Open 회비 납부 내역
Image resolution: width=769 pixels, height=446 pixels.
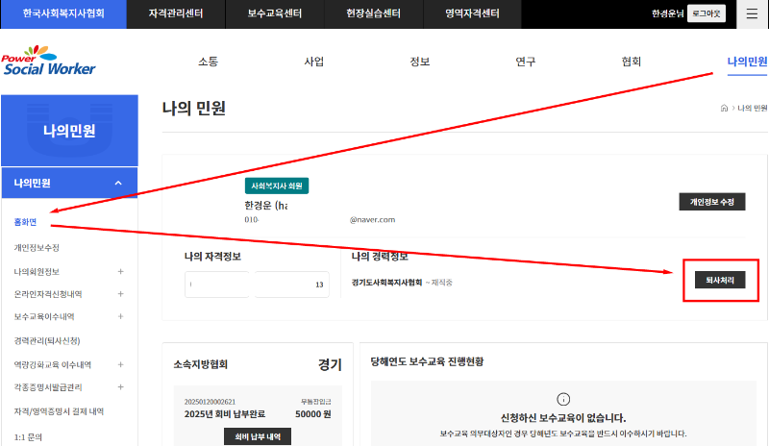pyautogui.click(x=249, y=436)
